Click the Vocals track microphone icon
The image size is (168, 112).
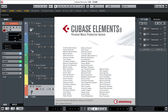[x=31, y=92]
